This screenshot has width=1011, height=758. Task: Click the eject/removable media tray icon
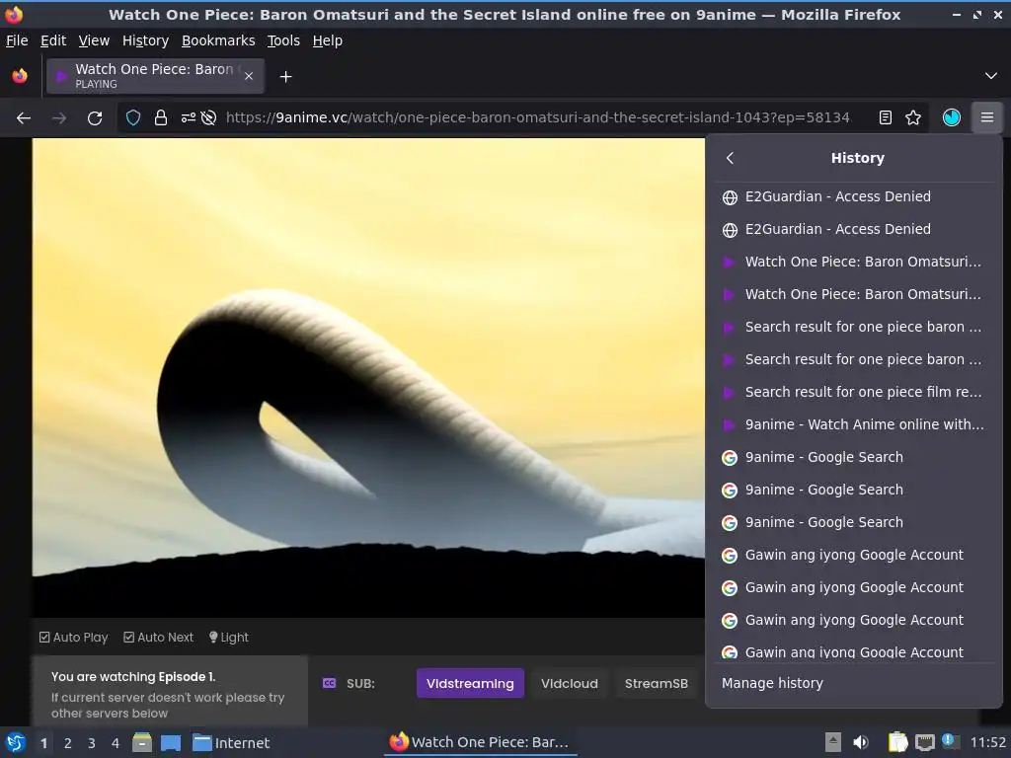pyautogui.click(x=833, y=742)
